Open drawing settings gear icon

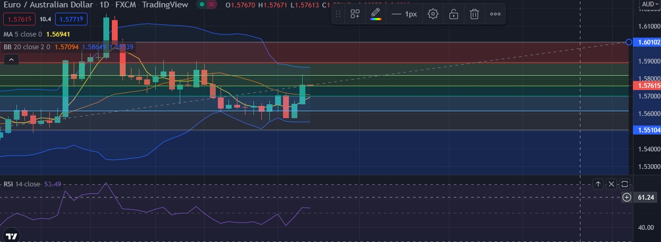[433, 14]
